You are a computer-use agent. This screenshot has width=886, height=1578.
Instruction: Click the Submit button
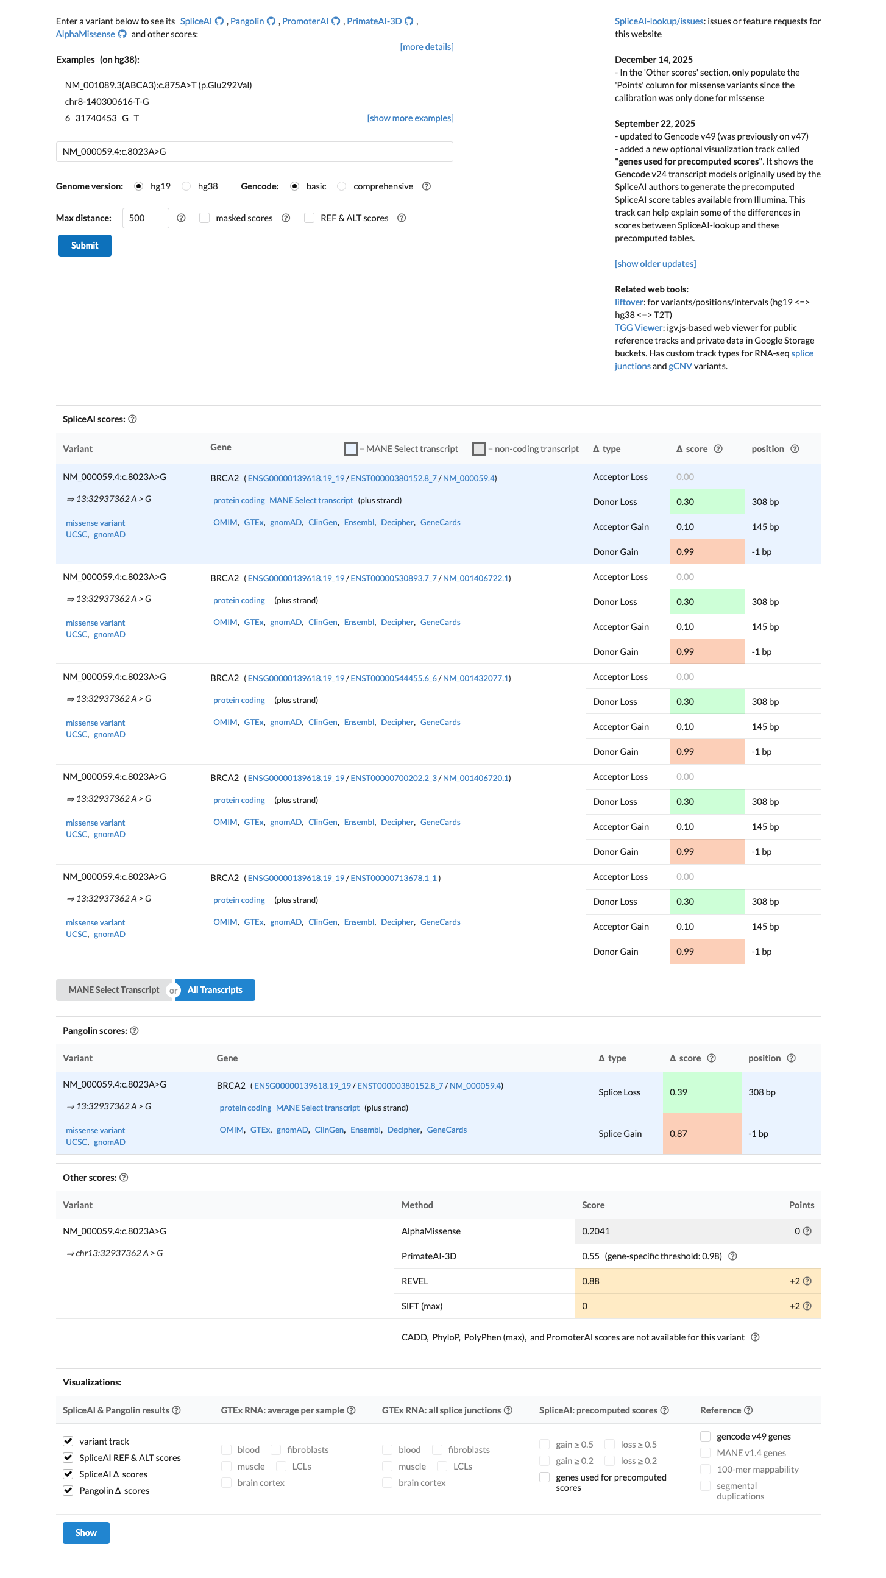[85, 246]
